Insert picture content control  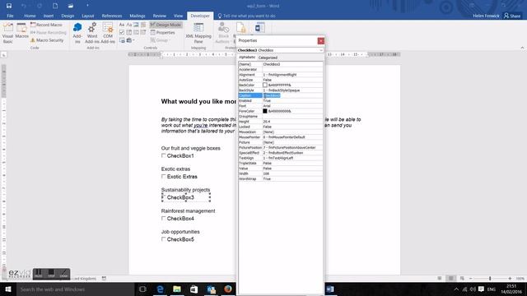click(x=136, y=25)
